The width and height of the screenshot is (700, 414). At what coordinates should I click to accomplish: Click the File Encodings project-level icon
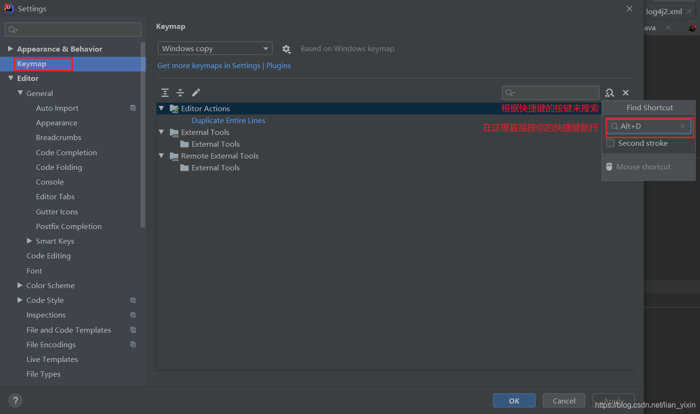coord(133,344)
